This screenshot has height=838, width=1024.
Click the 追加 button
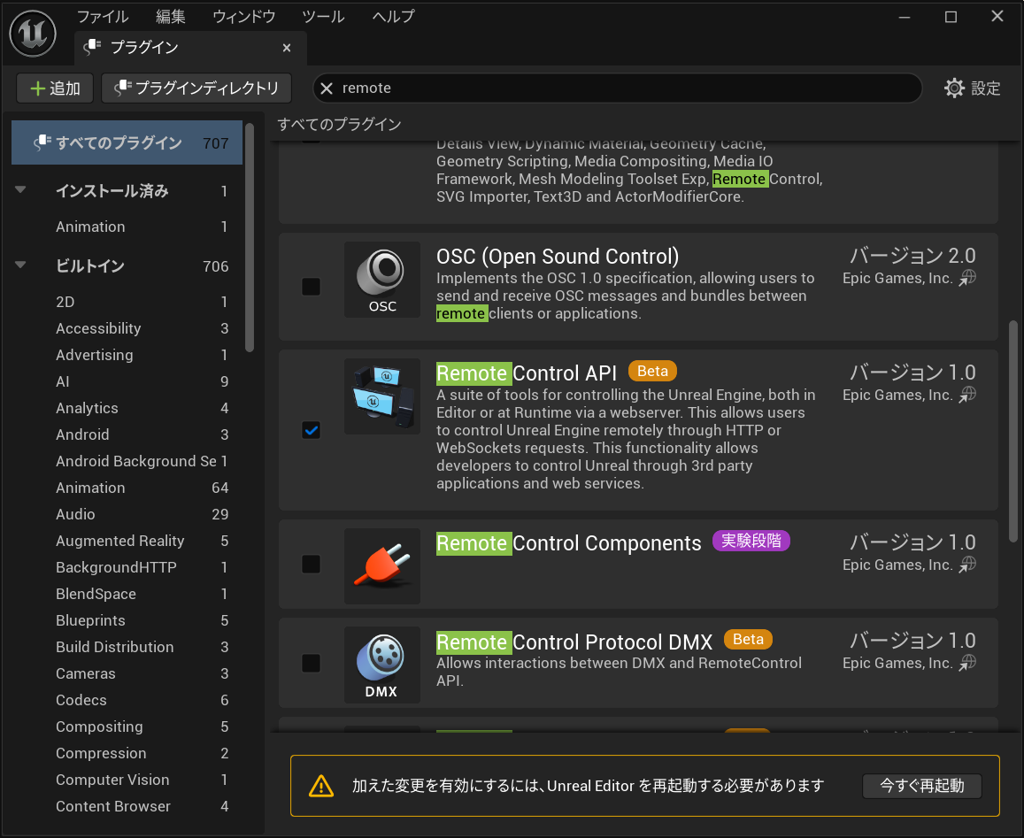(55, 88)
